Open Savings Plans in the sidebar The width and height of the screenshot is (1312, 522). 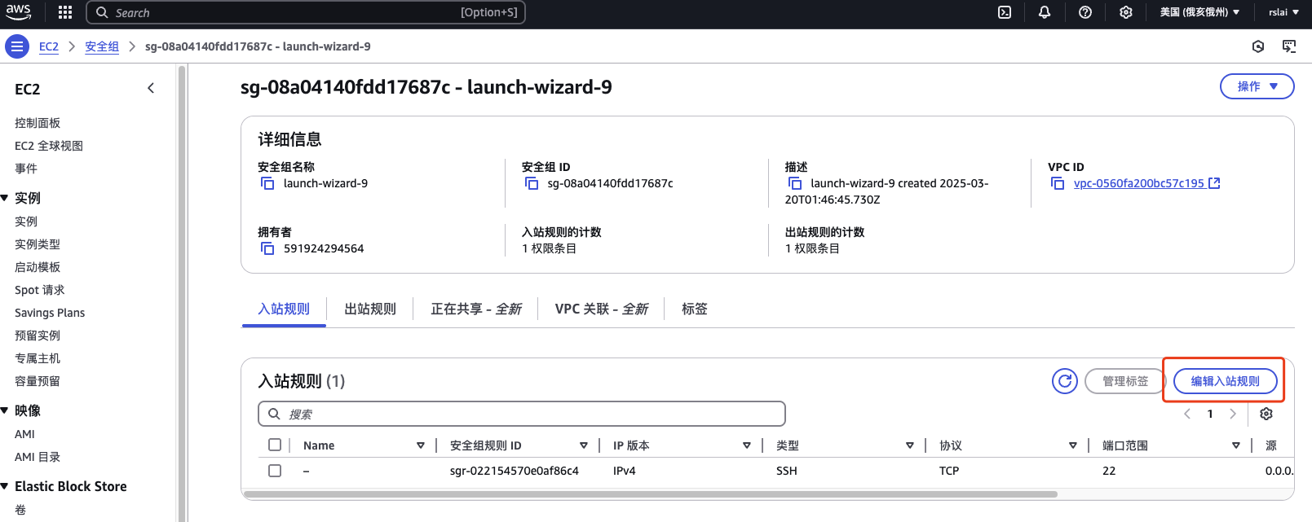pos(50,313)
